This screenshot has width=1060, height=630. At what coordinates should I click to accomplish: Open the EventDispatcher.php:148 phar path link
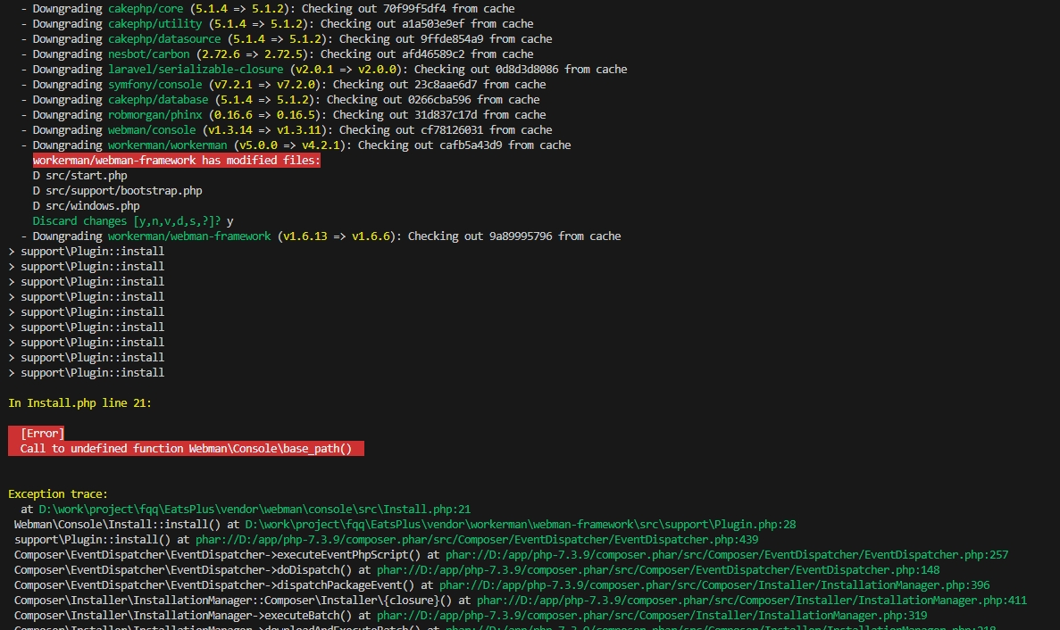click(x=658, y=570)
